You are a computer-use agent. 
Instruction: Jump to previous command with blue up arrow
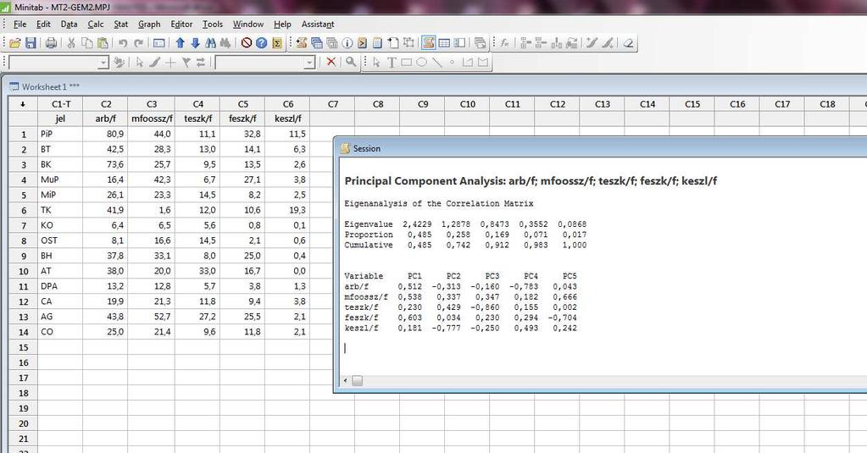click(x=181, y=43)
